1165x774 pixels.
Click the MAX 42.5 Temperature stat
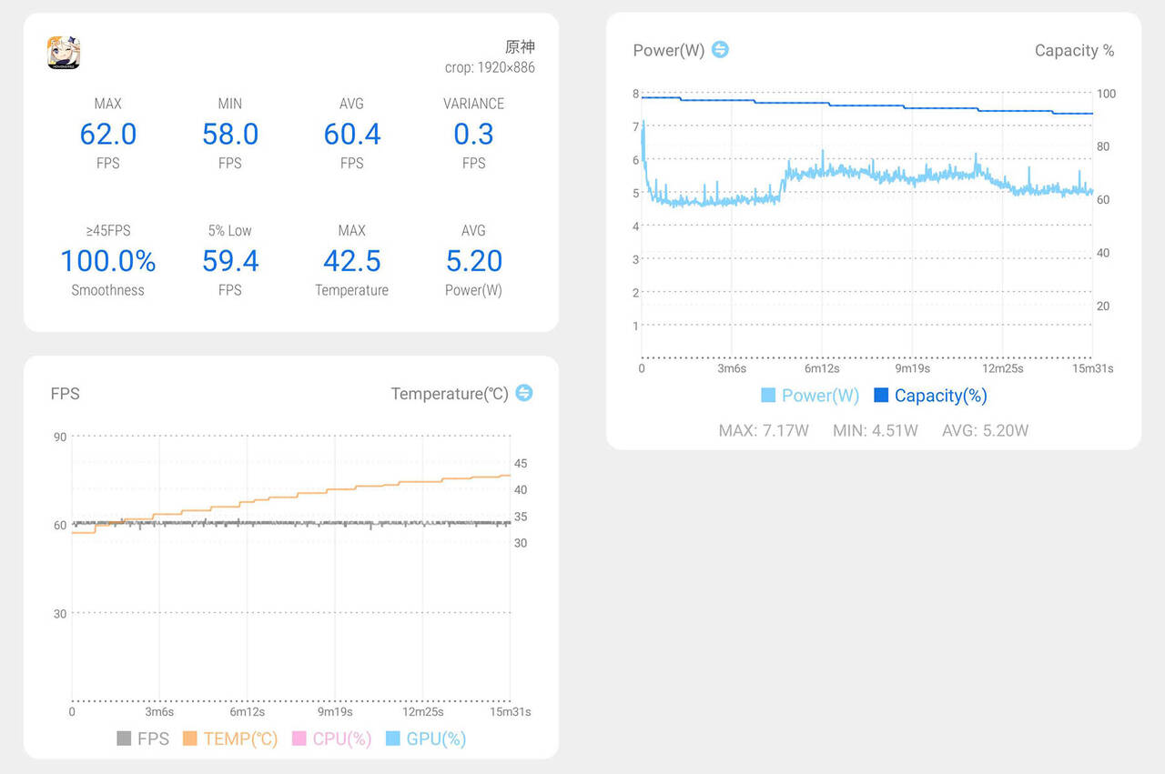pos(351,262)
